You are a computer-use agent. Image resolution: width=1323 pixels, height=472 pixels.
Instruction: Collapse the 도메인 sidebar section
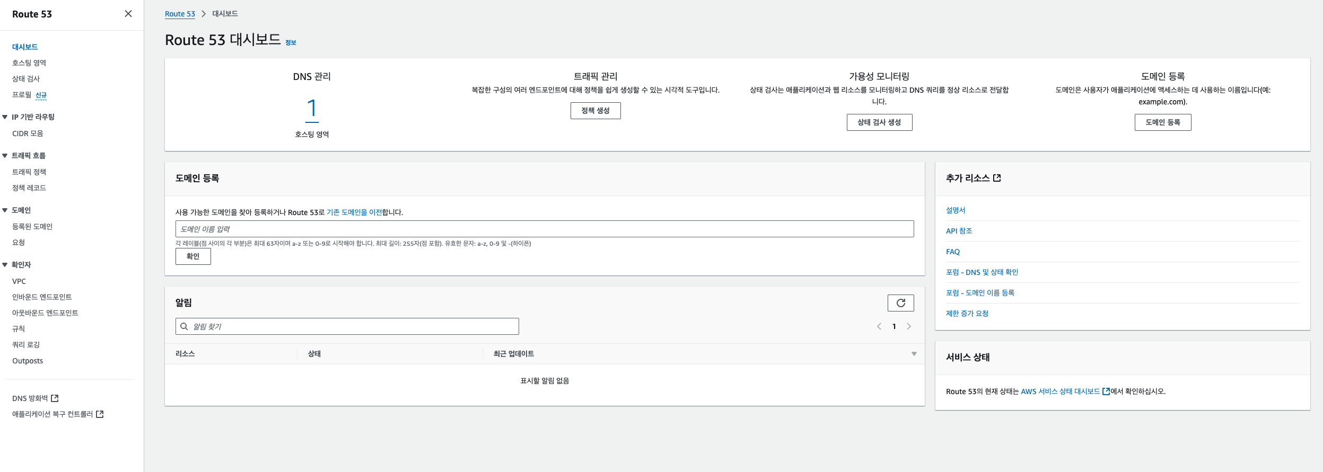(x=5, y=210)
